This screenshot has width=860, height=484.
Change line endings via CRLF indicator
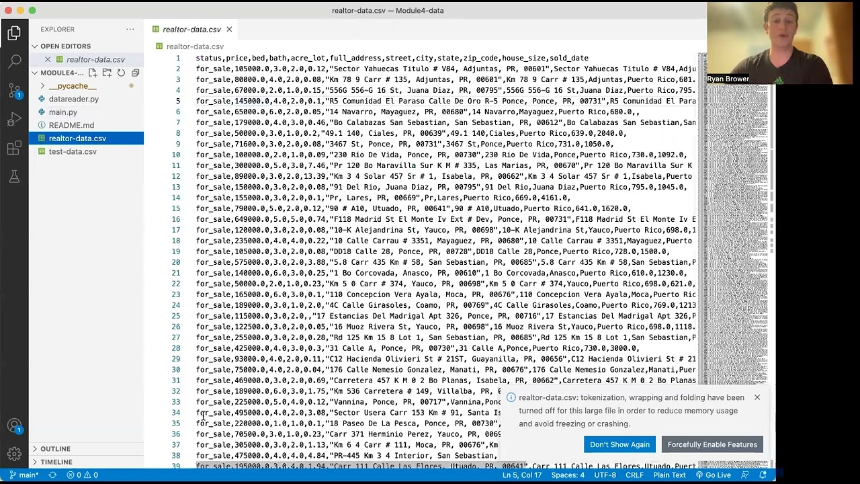coord(634,475)
